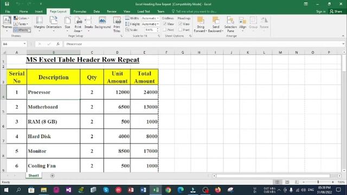The image size is (347, 195).
Task: Select the Sheet1 tab
Action: 34,175
